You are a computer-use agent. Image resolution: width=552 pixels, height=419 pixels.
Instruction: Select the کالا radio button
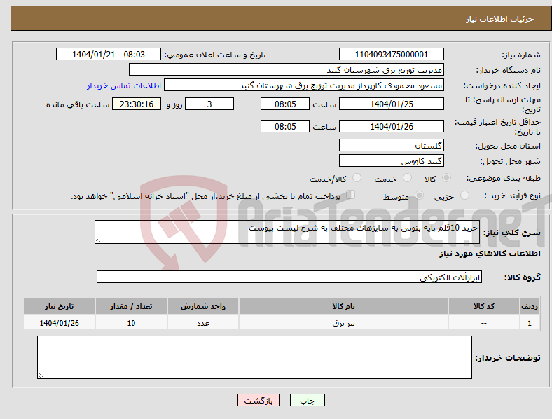click(x=446, y=178)
